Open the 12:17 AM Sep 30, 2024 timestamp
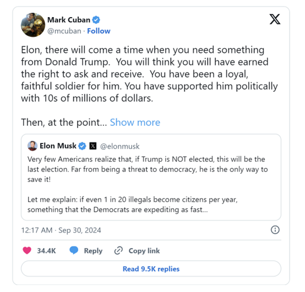 point(61,230)
